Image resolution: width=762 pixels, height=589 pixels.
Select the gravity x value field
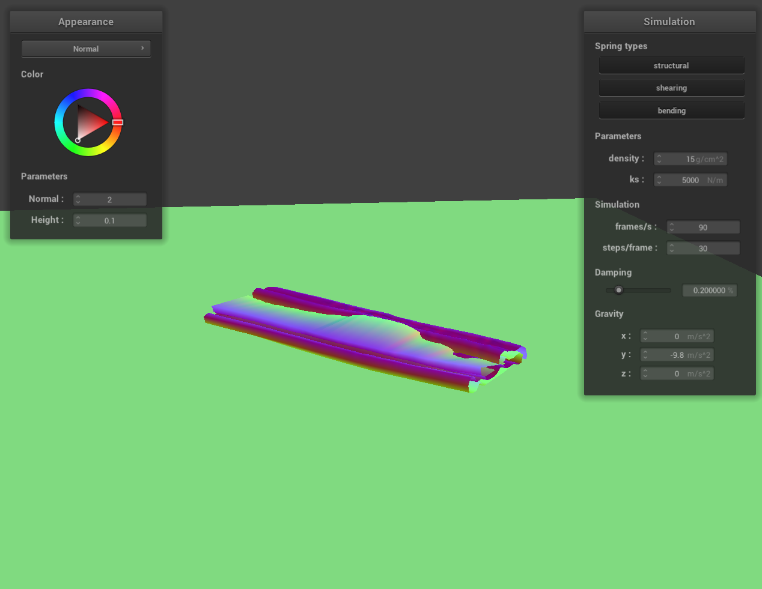click(677, 336)
